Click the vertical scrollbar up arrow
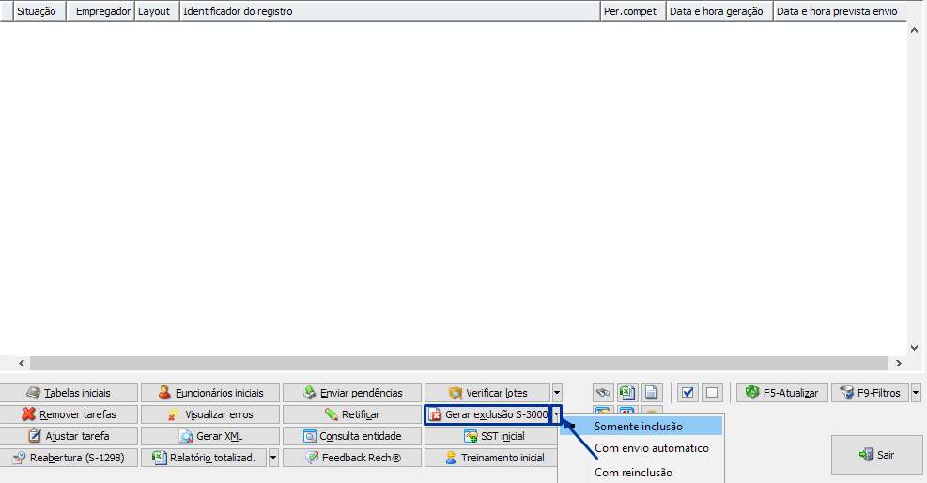Screen dimensions: 927x483 (x=914, y=29)
